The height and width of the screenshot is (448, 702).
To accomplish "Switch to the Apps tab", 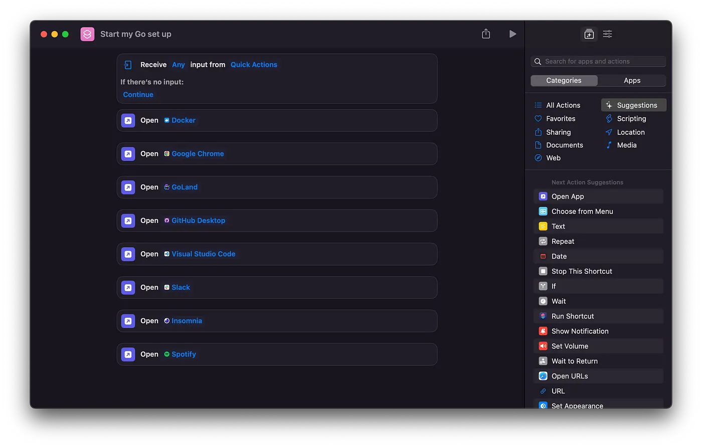I will pos(632,81).
